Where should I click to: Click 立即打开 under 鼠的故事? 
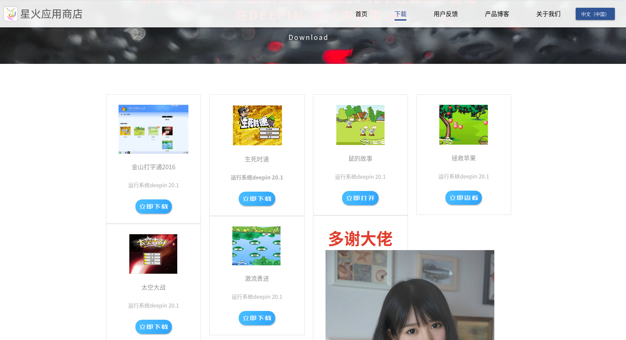click(x=360, y=198)
